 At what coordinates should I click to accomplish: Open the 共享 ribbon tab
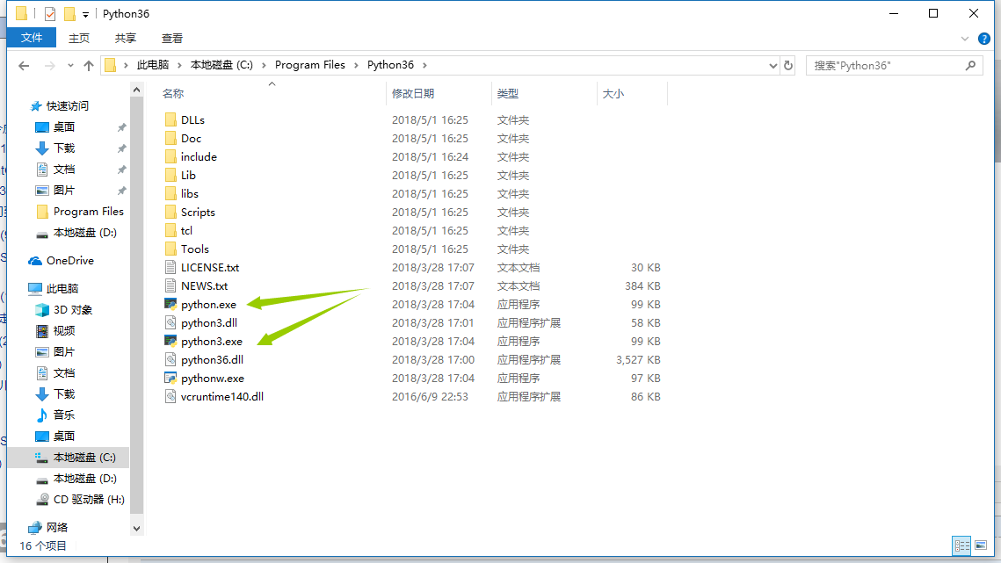click(126, 39)
